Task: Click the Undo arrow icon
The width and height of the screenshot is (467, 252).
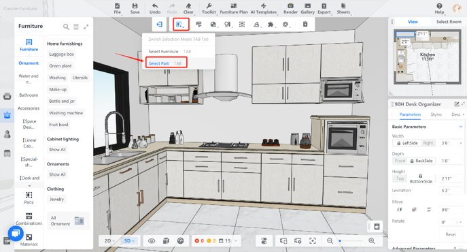Action: (155, 6)
